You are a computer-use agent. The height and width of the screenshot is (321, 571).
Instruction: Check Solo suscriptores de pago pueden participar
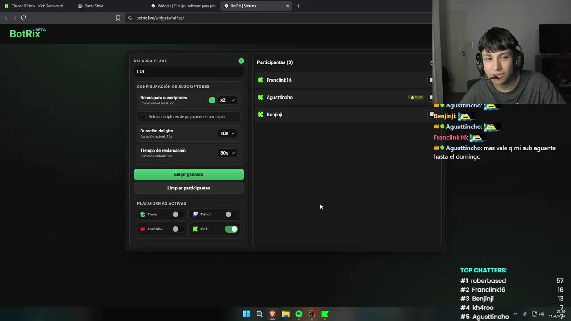(143, 117)
